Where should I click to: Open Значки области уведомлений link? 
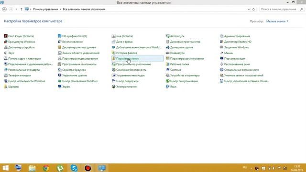coord(81,53)
